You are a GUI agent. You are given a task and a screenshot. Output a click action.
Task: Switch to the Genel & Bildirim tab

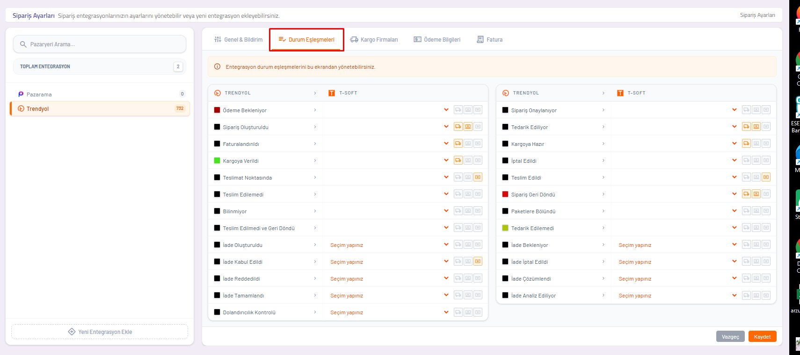click(239, 40)
